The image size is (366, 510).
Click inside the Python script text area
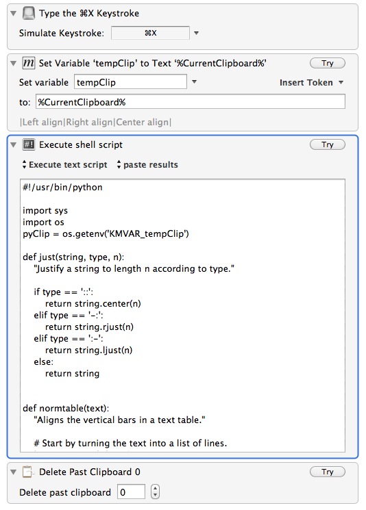182,315
